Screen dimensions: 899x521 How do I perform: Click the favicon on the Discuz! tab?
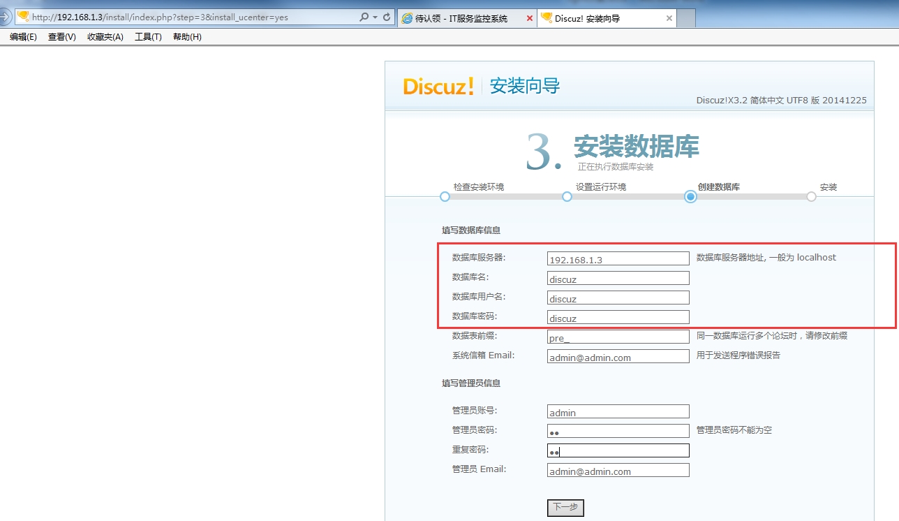[547, 18]
